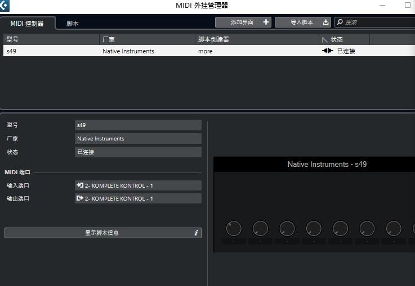
Task: Click the info icon on 显示脚本信息
Action: click(196, 233)
